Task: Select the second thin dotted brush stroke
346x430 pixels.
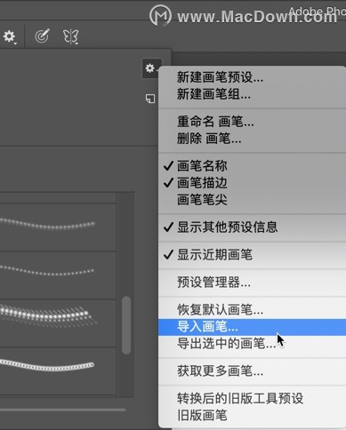Action: click(58, 275)
